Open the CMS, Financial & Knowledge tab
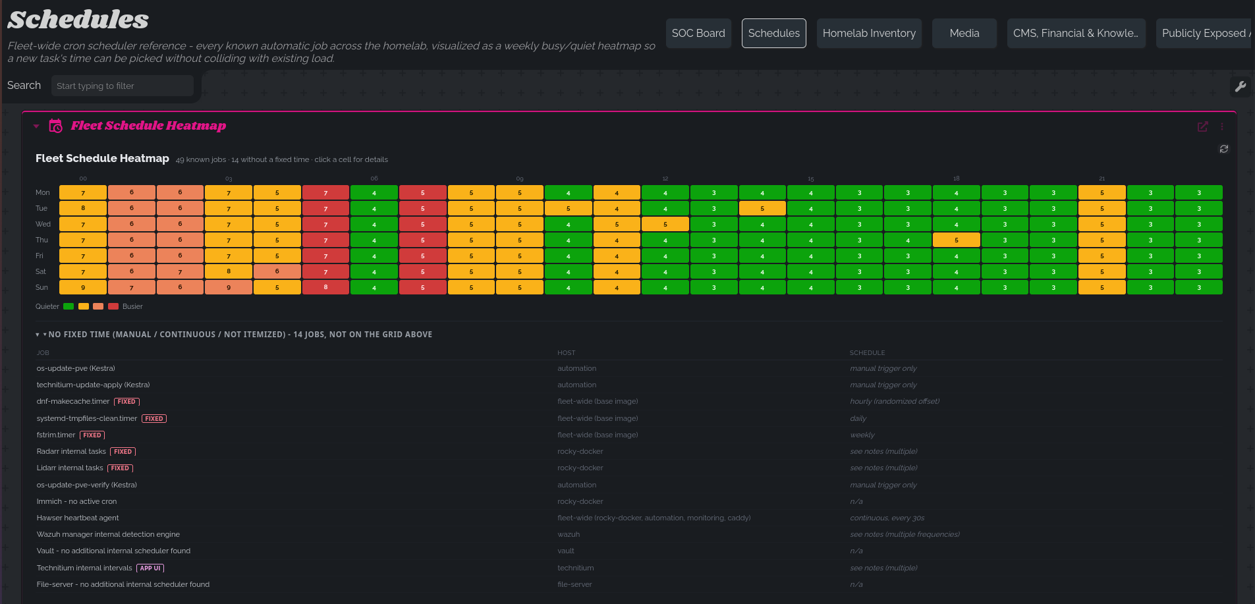The height and width of the screenshot is (604, 1255). point(1076,33)
